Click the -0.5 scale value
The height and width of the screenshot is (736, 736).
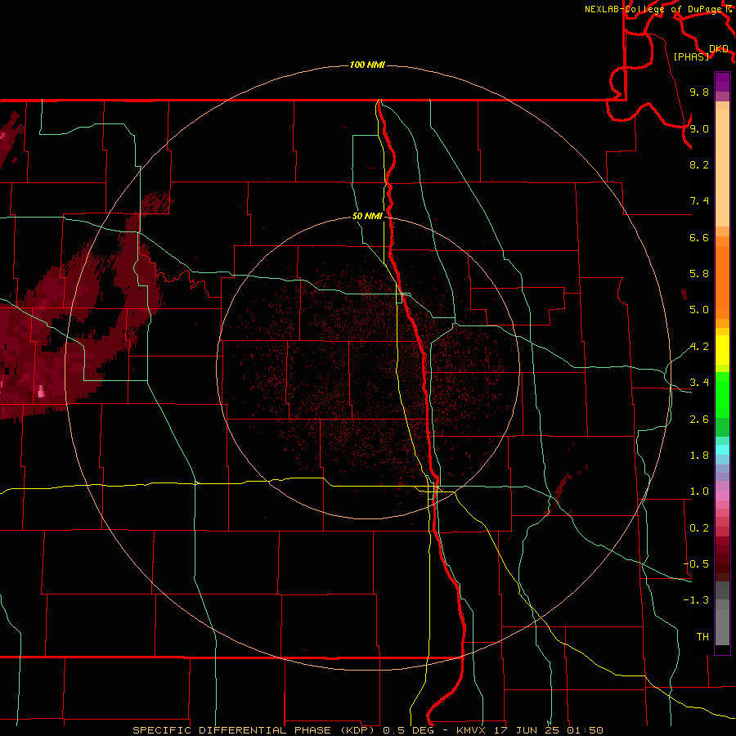click(696, 564)
